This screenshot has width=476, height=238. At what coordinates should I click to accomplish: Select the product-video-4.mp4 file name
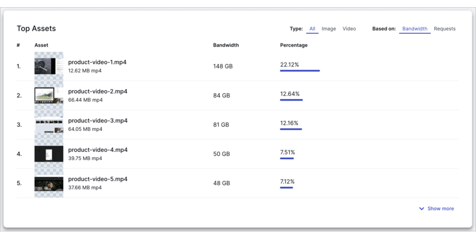pos(98,150)
